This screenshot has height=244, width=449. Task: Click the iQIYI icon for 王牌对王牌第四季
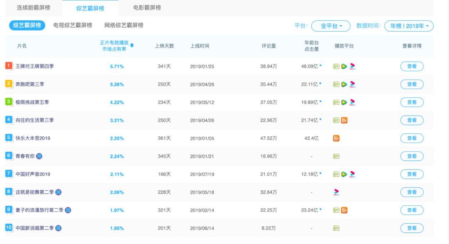tap(336, 67)
